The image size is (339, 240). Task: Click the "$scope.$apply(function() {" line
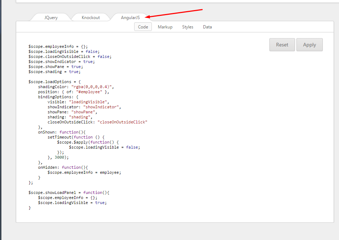point(88,142)
